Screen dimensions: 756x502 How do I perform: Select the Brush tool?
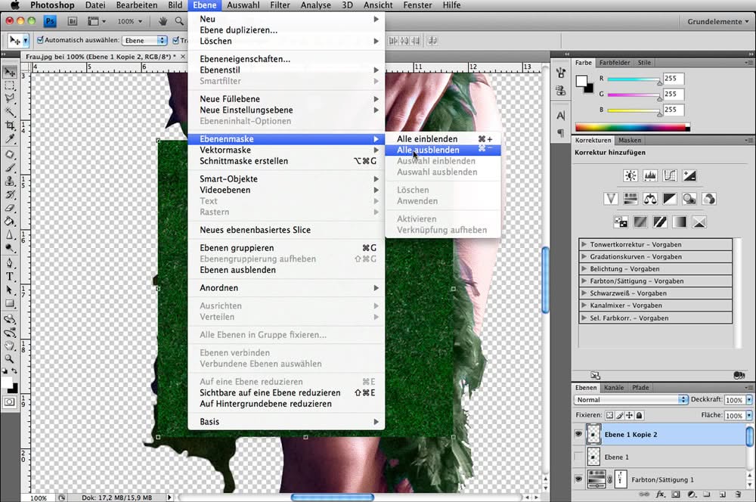(x=10, y=168)
